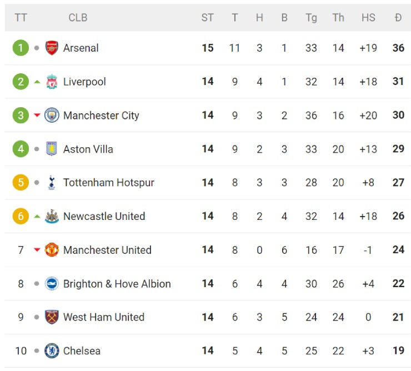Open the Arsenal team name link
Screen dimensions: 411x371
(81, 48)
